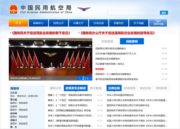Open news 民航局向3家外航发出熔断指令

click(111, 49)
